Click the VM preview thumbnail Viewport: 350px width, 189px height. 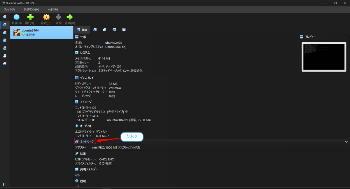[324, 57]
